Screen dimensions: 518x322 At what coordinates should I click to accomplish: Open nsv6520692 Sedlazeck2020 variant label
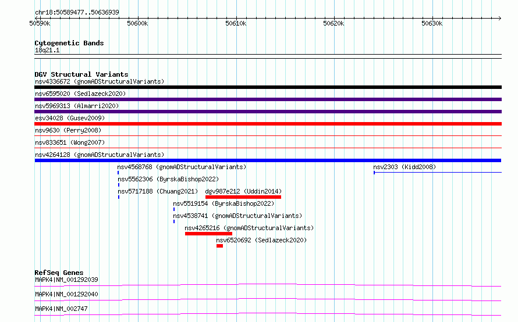pos(261,240)
